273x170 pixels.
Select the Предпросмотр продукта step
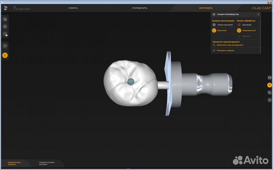pos(14,164)
